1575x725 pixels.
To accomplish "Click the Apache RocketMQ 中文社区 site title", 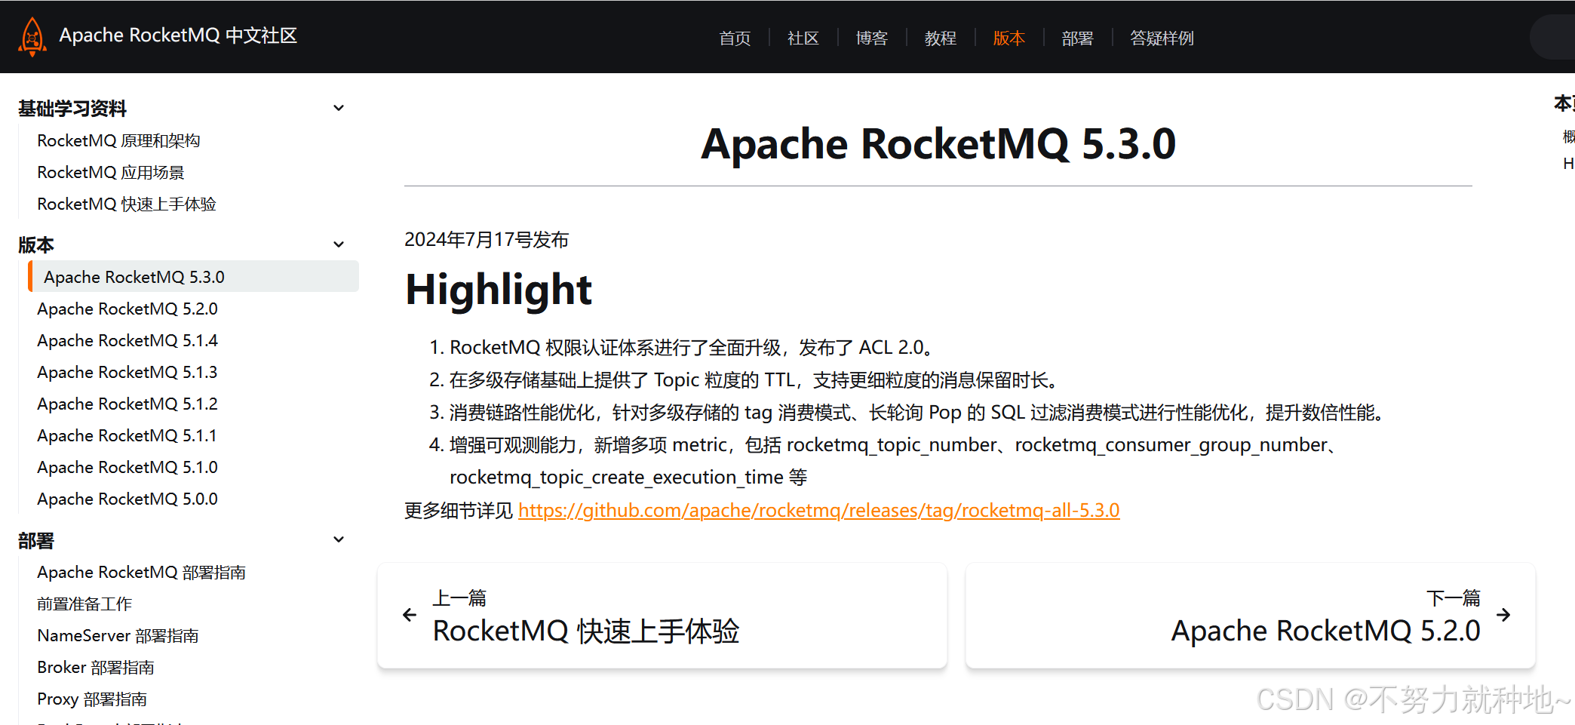I will [178, 35].
